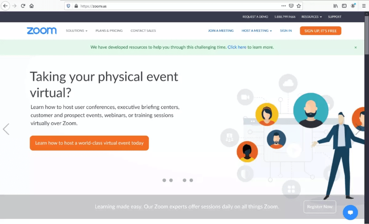Viewport: 369px width, 224px height.
Task: Open the Firefox hamburger menu
Action: tap(363, 6)
